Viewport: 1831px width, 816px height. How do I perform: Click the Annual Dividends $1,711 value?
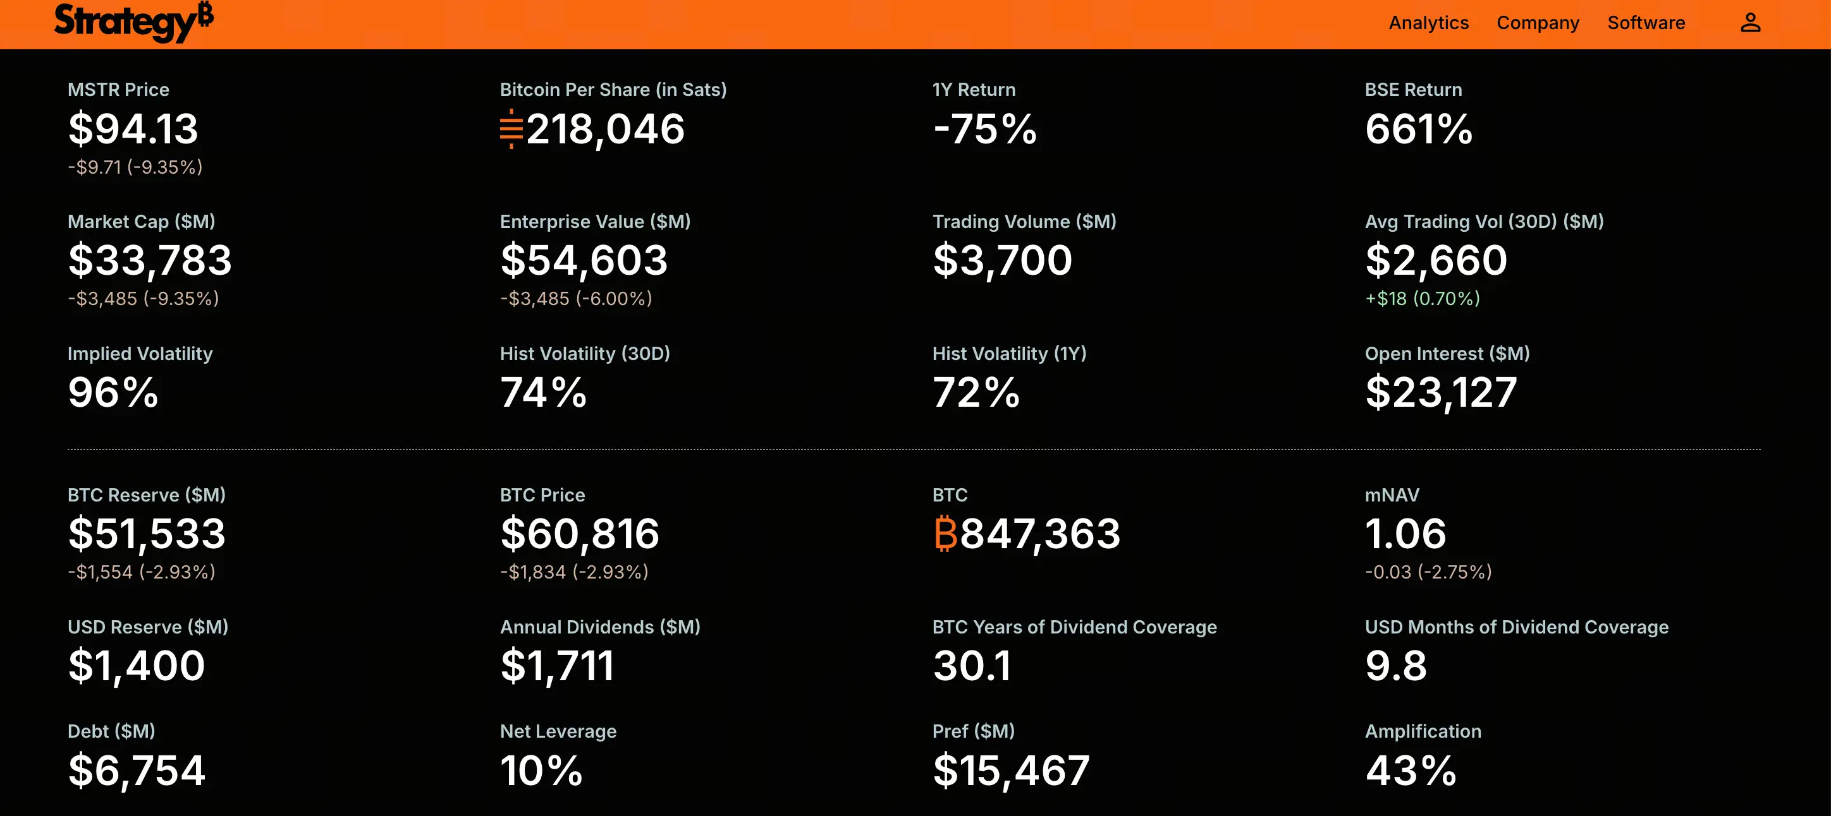click(556, 667)
